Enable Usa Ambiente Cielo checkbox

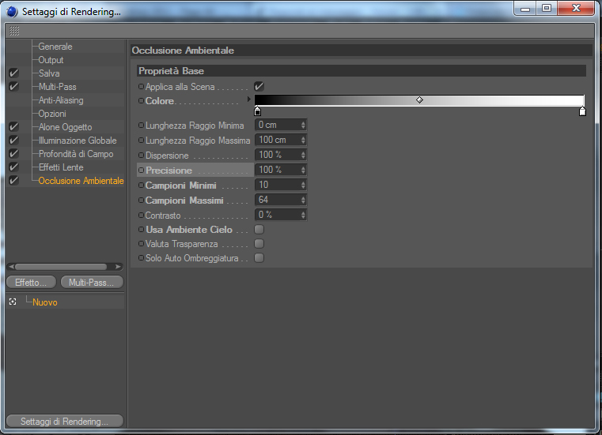pyautogui.click(x=259, y=229)
